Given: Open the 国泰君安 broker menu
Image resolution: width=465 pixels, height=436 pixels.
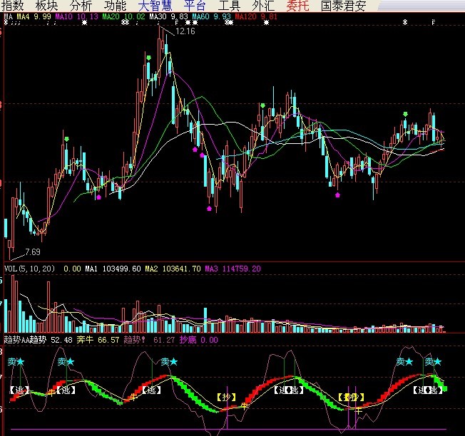Looking at the screenshot, I should (x=343, y=6).
